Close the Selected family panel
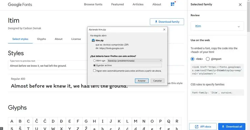This screenshot has width=250, height=130. pyautogui.click(x=240, y=5)
